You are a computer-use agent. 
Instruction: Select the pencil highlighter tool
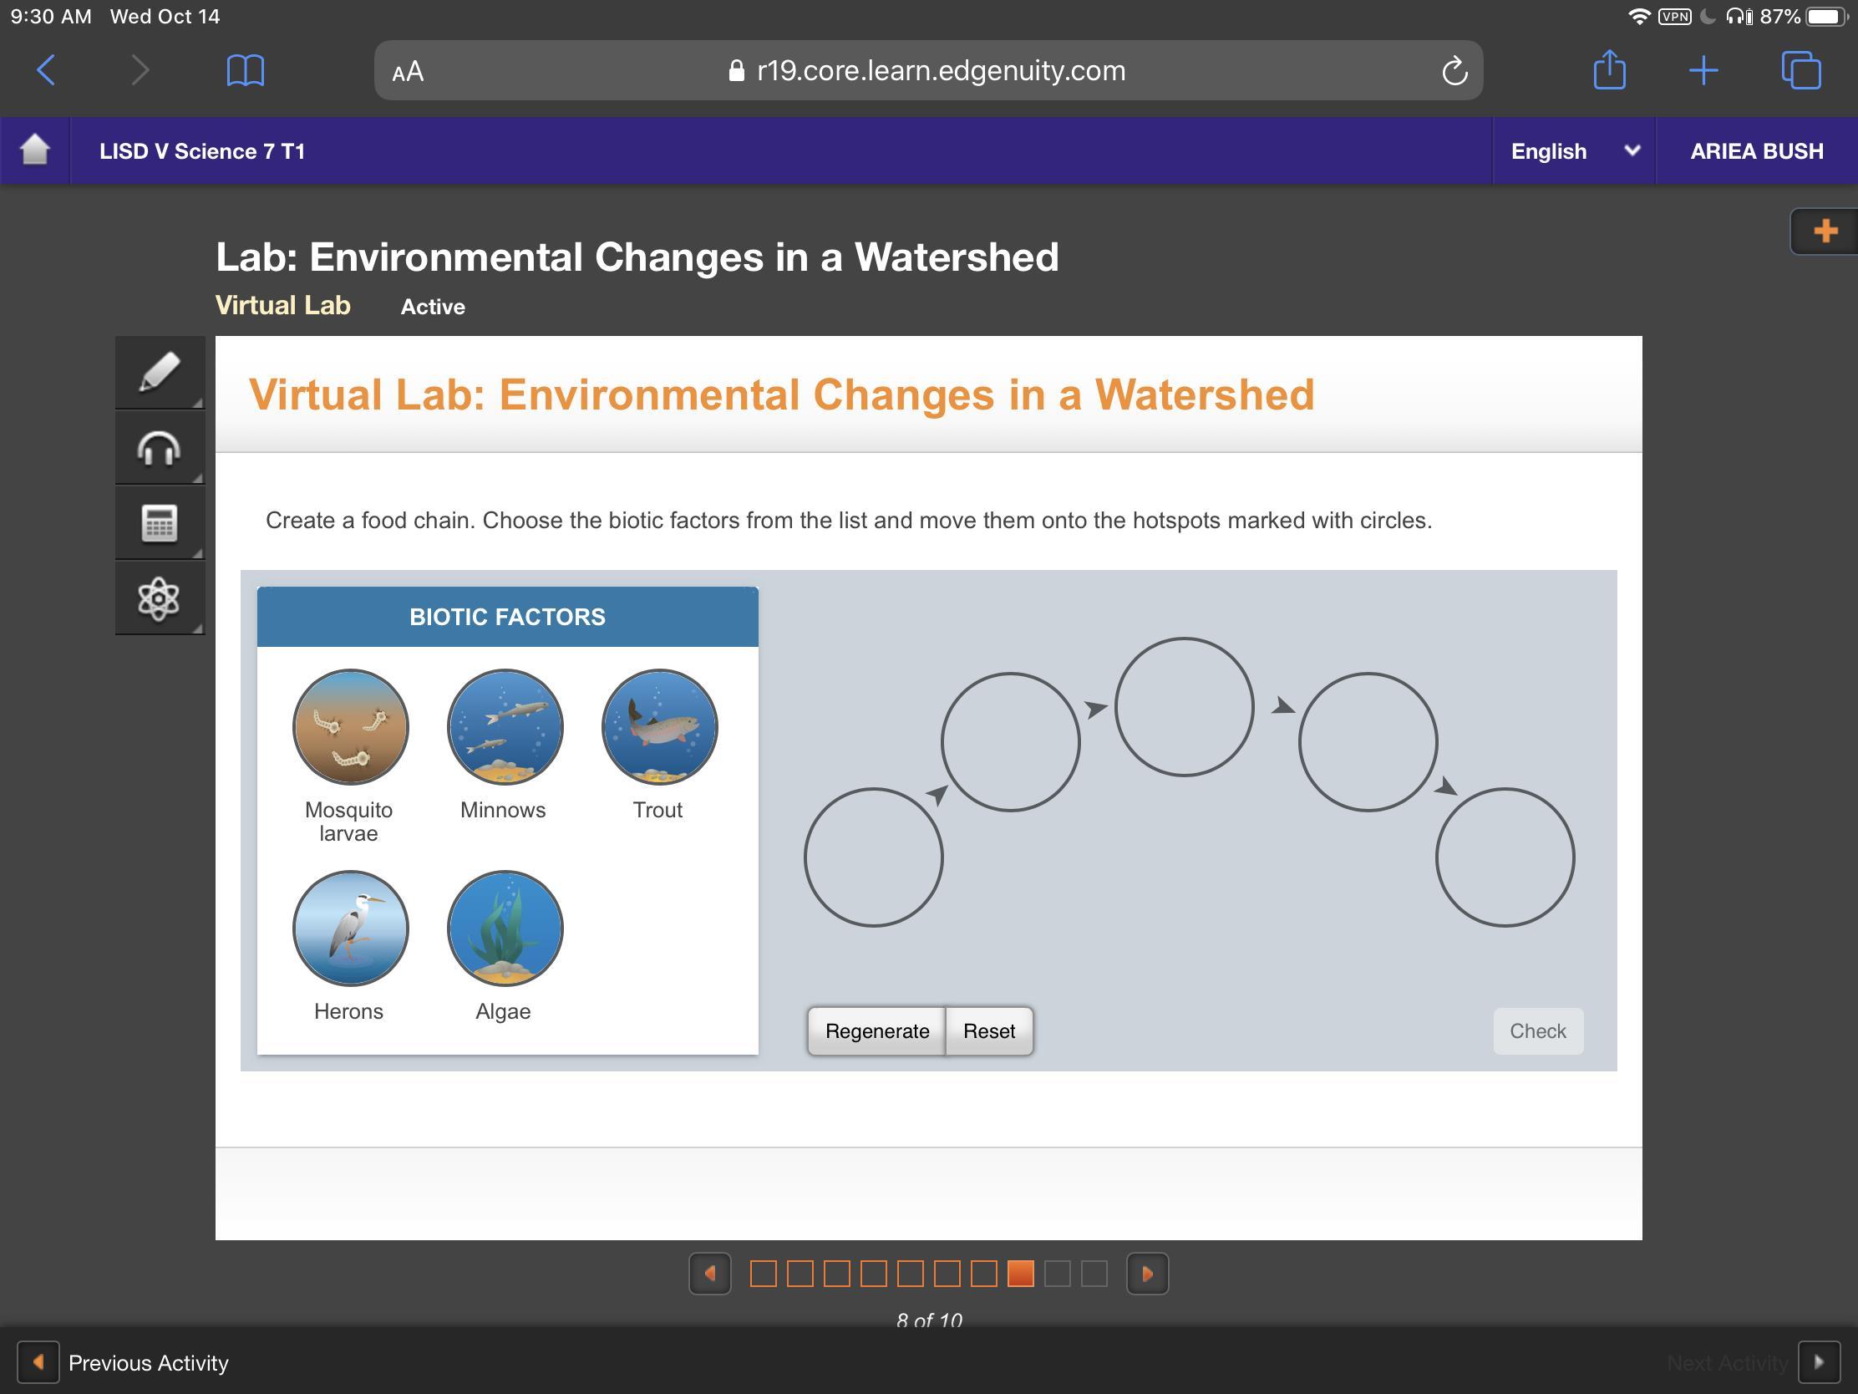(x=159, y=372)
